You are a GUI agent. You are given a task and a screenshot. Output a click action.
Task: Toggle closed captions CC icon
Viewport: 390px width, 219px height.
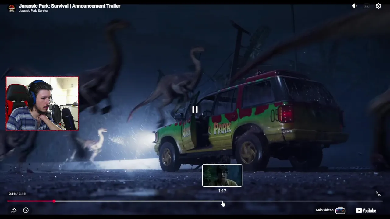tap(367, 6)
